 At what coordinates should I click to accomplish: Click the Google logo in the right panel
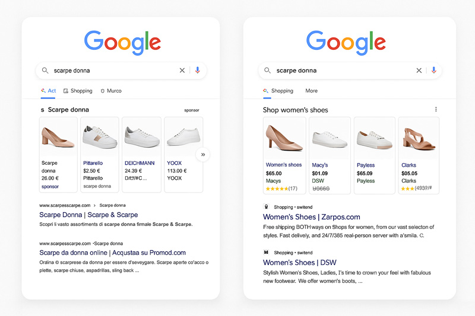click(x=346, y=43)
